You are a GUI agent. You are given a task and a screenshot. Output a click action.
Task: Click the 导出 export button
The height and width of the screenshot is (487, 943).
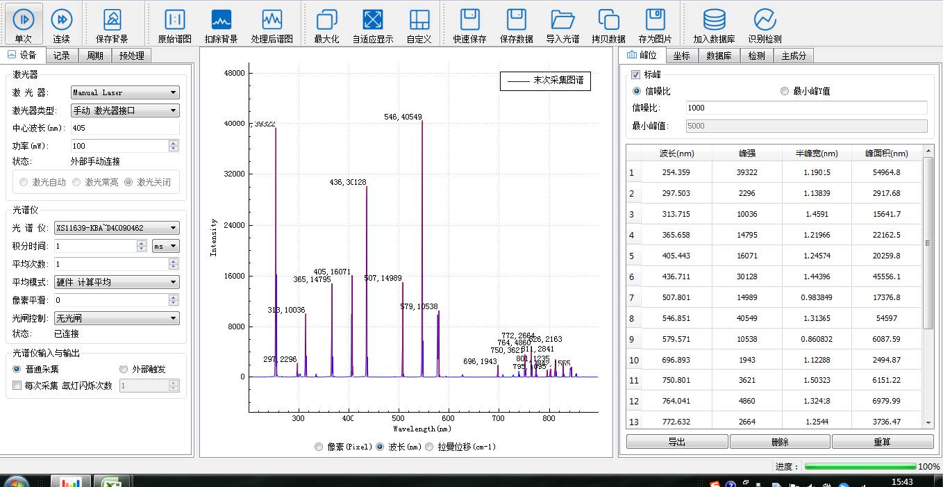tap(677, 442)
